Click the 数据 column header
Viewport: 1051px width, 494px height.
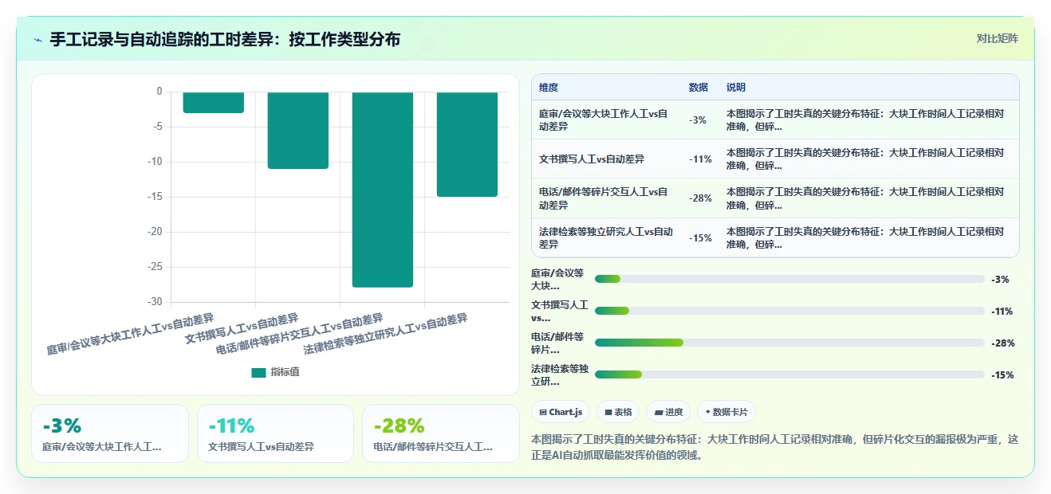(698, 87)
